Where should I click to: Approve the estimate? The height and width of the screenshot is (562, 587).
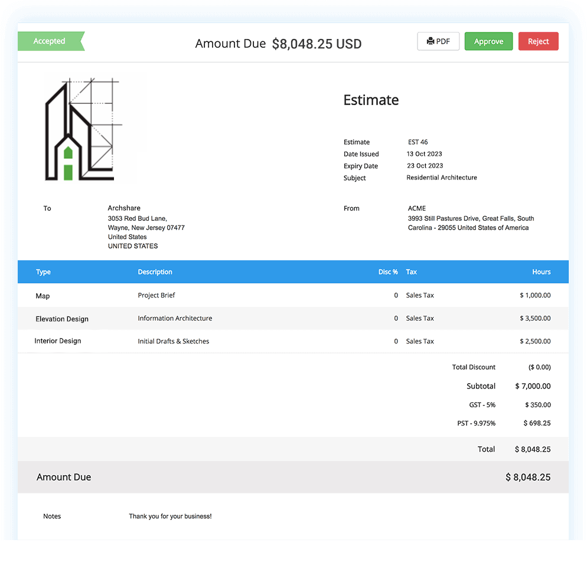click(x=488, y=41)
